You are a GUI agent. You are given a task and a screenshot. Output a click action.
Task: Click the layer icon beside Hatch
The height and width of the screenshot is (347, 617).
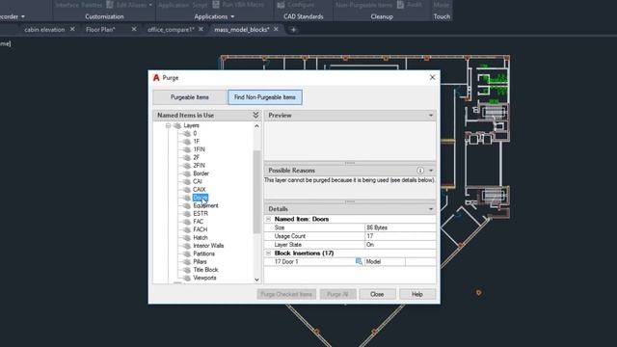tap(187, 238)
